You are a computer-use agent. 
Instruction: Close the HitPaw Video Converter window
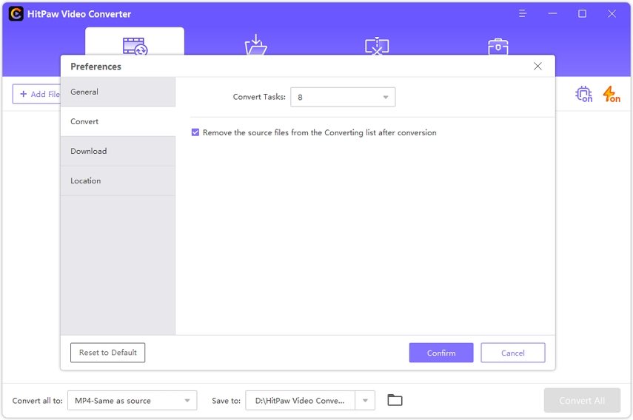point(612,14)
